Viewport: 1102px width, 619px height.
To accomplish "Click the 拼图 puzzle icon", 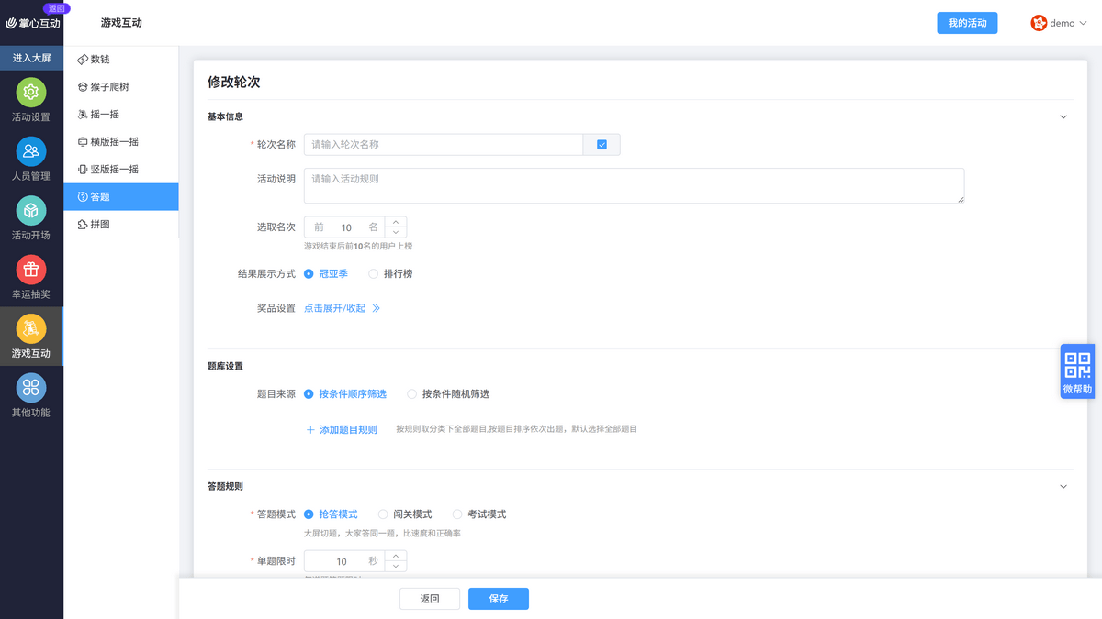I will (83, 224).
